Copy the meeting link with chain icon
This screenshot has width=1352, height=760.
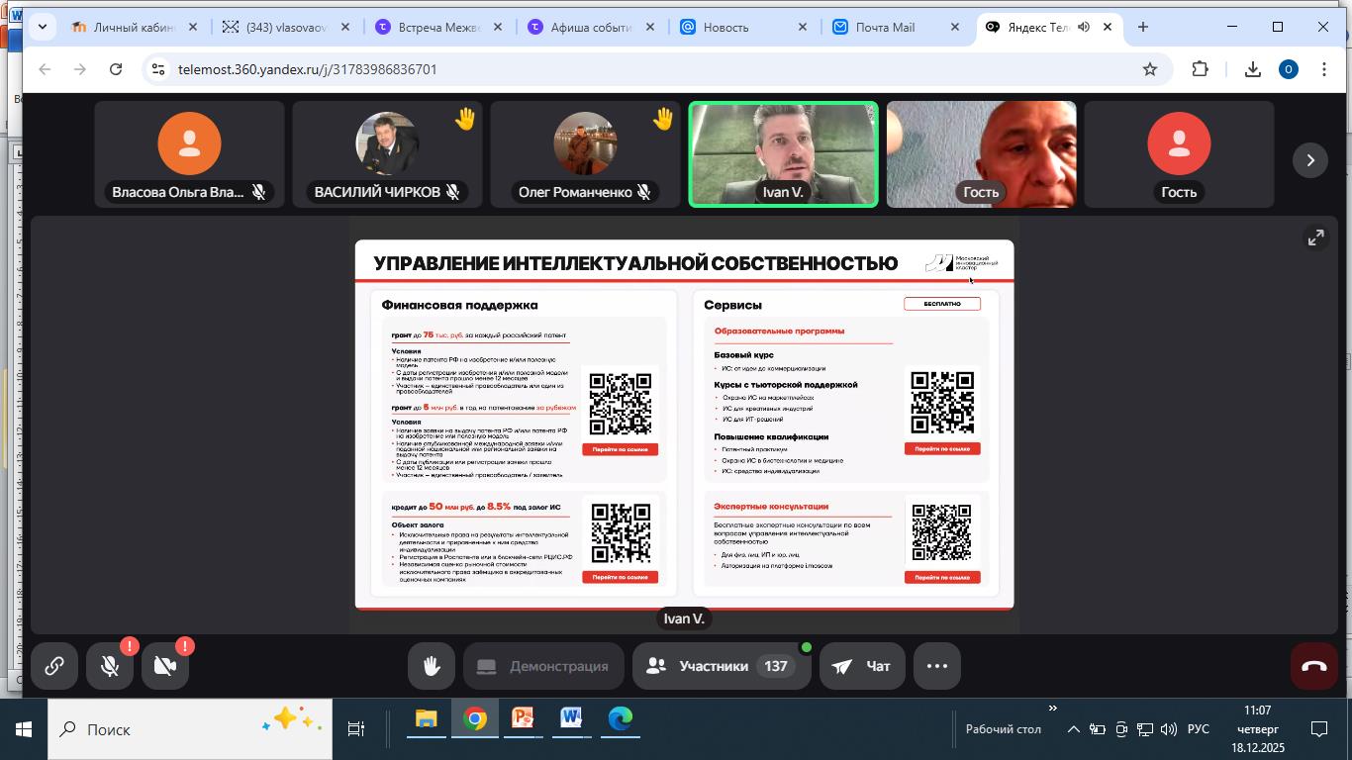pyautogui.click(x=54, y=666)
